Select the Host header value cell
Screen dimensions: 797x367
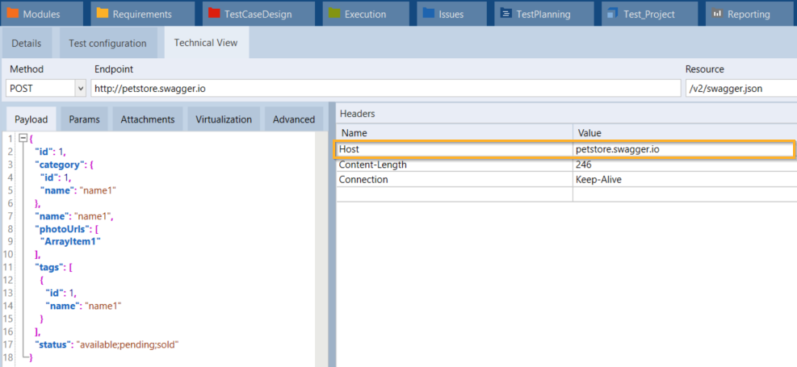click(682, 149)
